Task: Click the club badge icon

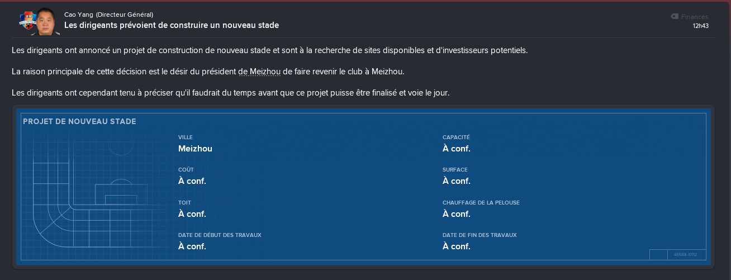Action: (x=26, y=23)
